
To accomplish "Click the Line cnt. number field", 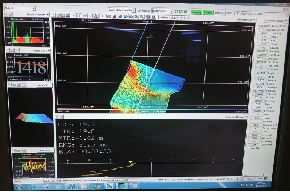I will pyautogui.click(x=230, y=13).
